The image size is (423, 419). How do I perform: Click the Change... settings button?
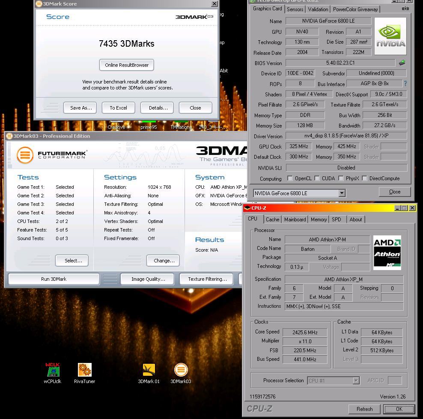163,261
